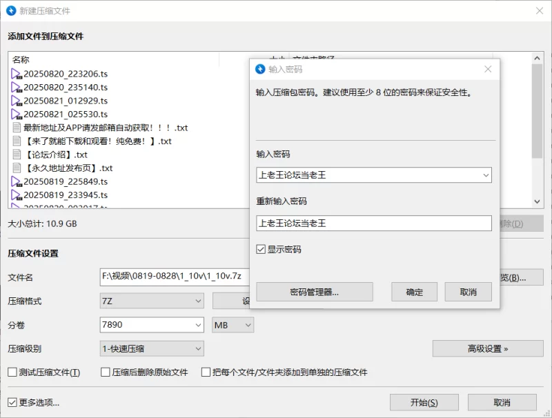Click the text file icon of 【论坛介绍】.txt

tap(17, 155)
